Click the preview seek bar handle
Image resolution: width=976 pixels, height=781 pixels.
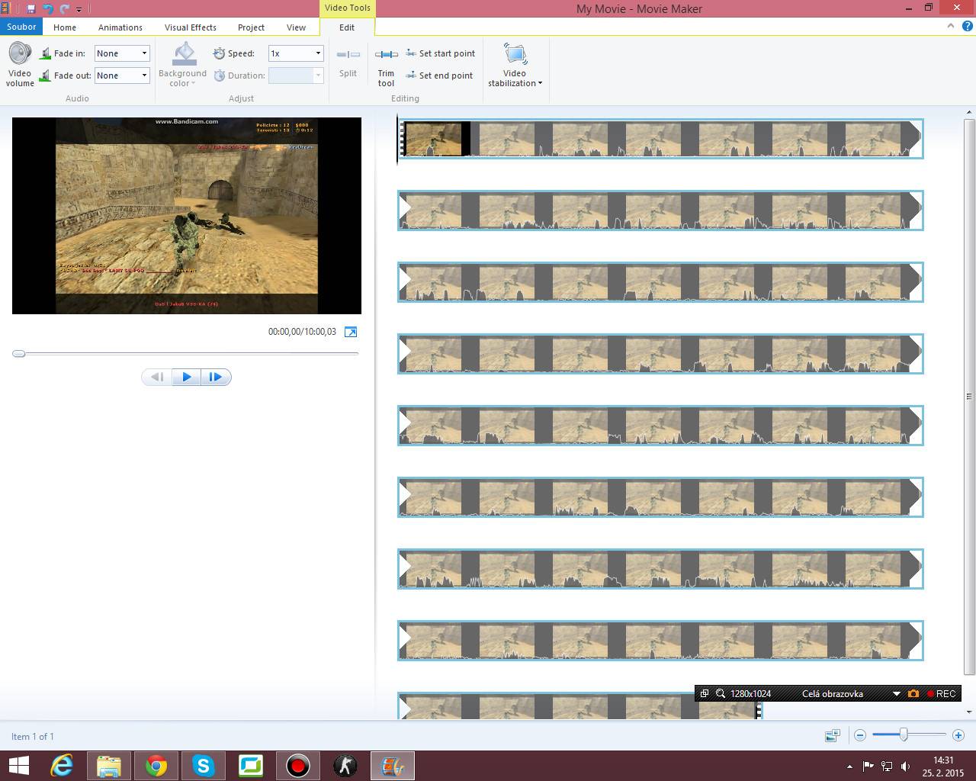[x=19, y=354]
